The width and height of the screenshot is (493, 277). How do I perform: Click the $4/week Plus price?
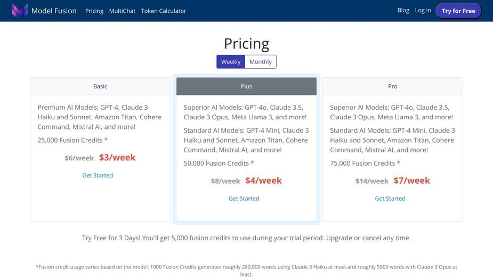[263, 181]
